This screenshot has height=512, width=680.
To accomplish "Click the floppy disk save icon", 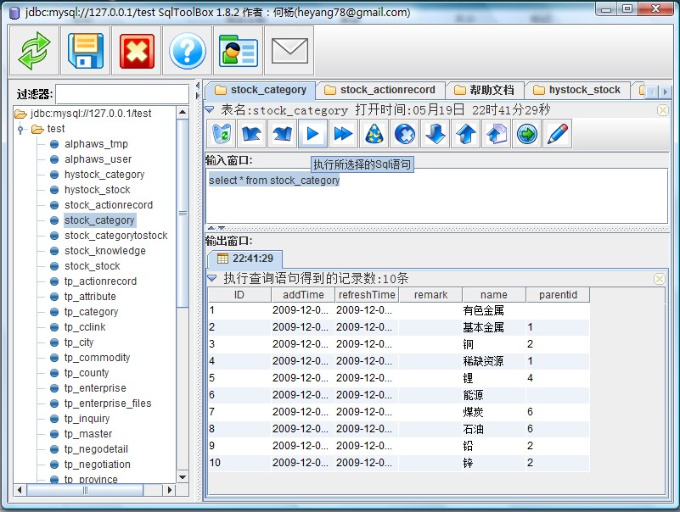I will [86, 51].
